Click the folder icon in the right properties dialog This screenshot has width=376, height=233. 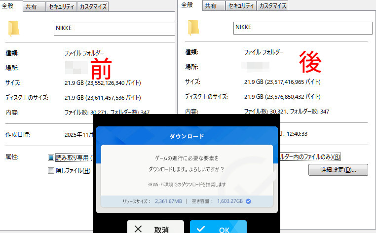193,28
